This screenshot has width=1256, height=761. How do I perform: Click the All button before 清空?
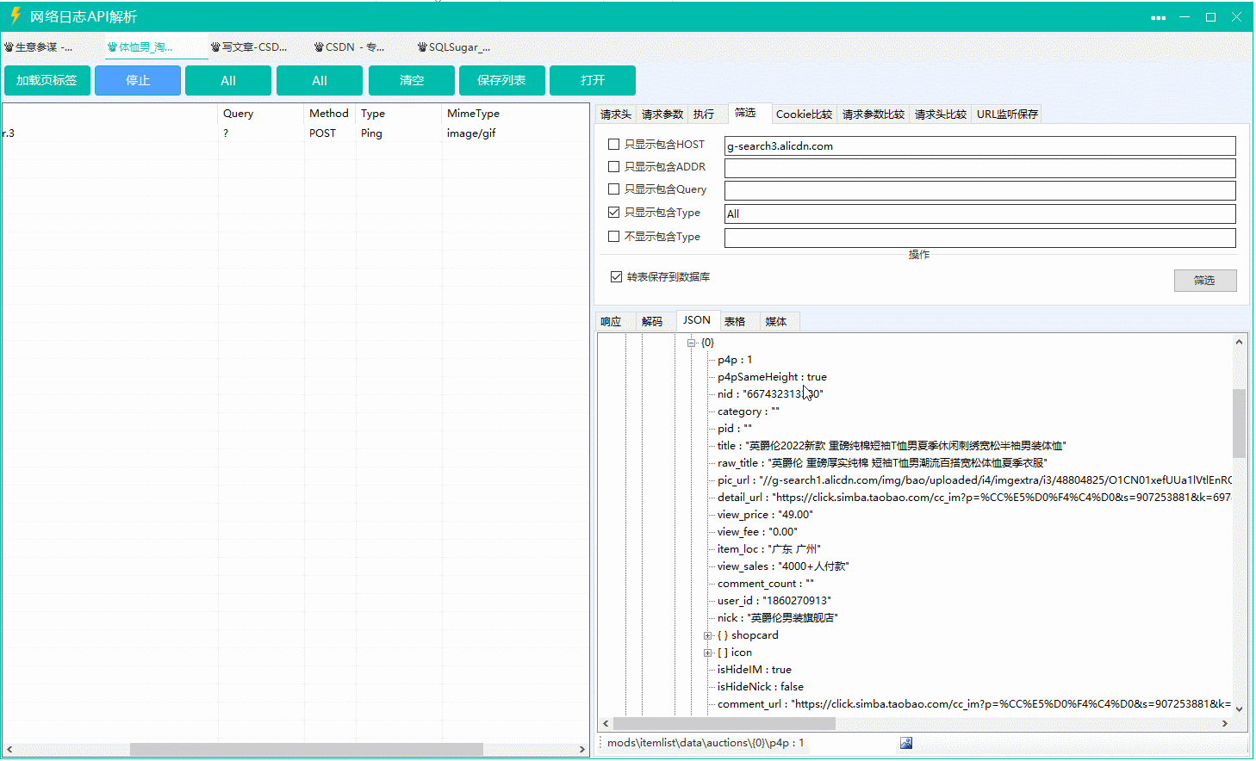pos(320,80)
